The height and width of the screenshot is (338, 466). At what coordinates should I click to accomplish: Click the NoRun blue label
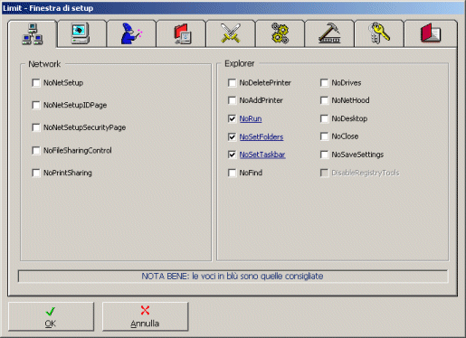click(x=251, y=118)
